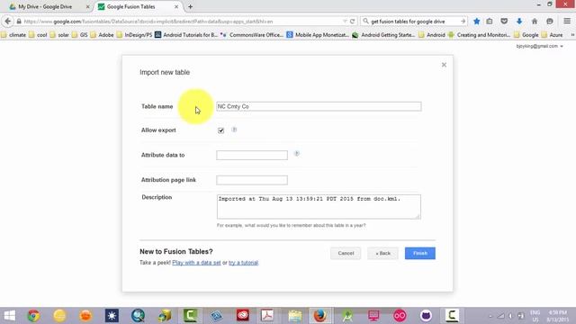The height and width of the screenshot is (324, 576).
Task: Open a new browser tab
Action: click(x=190, y=6)
